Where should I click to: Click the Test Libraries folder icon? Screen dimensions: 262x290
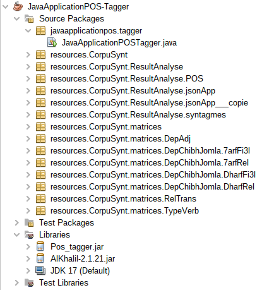coord(29,282)
